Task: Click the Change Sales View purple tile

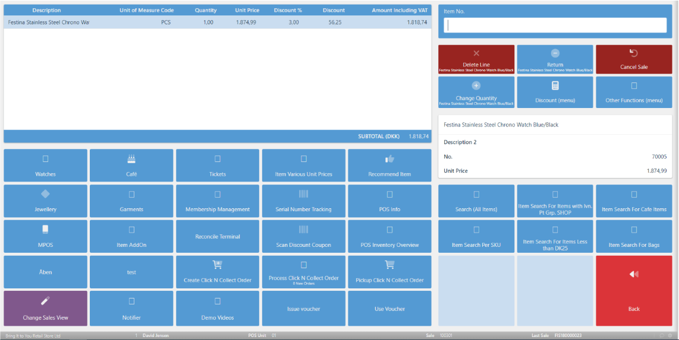Action: 45,309
